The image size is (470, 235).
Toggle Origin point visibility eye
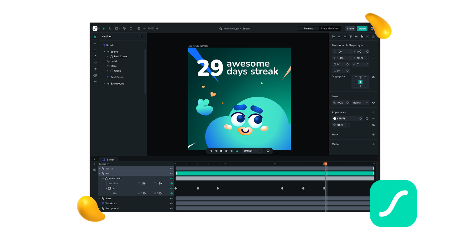373,77
